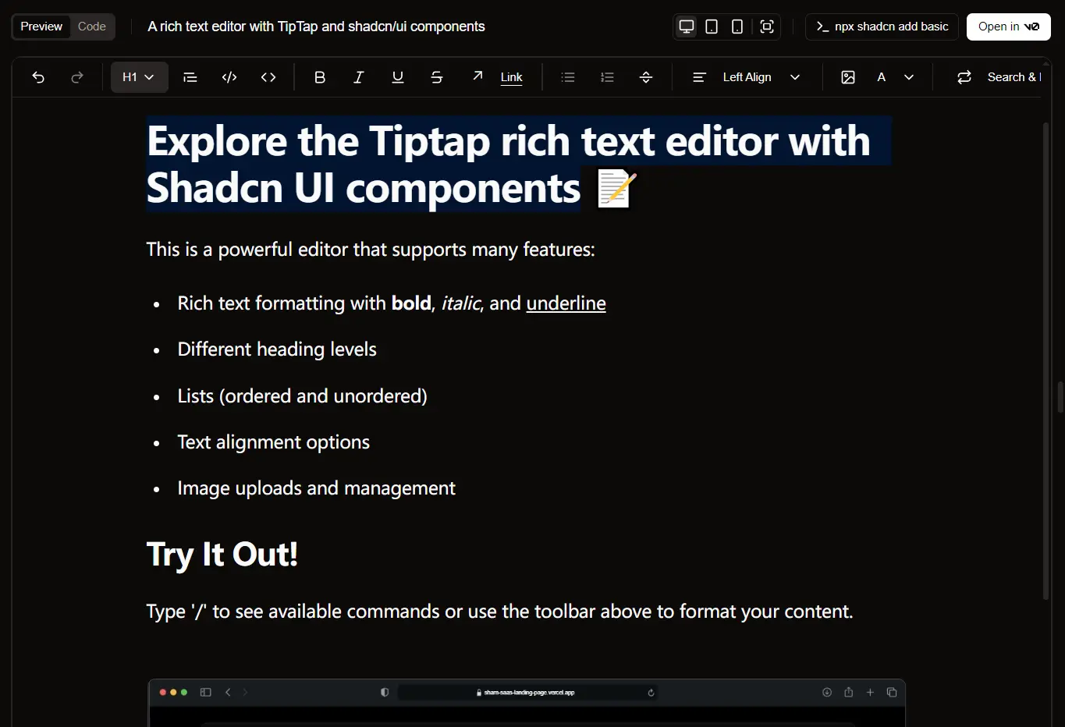This screenshot has height=727, width=1065.
Task: Toggle bold formatting
Action: [320, 77]
